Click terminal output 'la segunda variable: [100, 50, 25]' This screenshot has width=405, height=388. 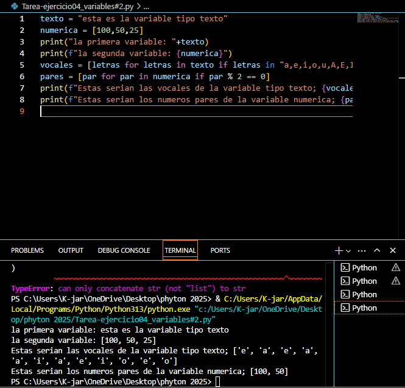(83, 340)
